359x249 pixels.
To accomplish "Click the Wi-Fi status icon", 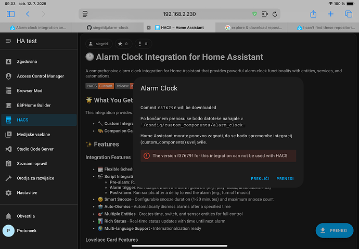I will (x=330, y=4).
